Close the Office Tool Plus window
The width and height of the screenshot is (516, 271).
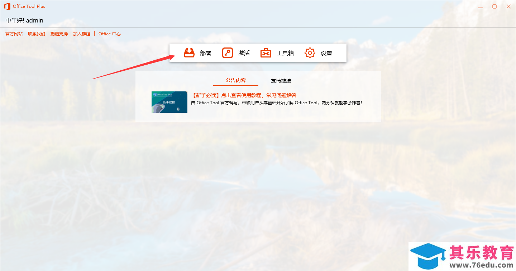[x=509, y=6]
